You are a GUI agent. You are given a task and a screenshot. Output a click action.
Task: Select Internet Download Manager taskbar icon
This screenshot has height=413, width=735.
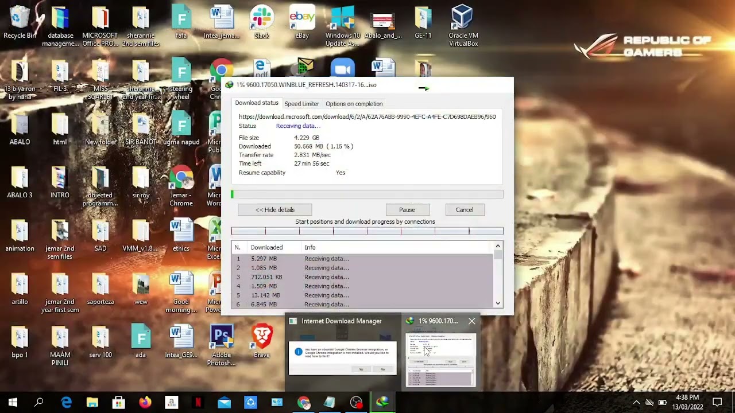point(382,403)
